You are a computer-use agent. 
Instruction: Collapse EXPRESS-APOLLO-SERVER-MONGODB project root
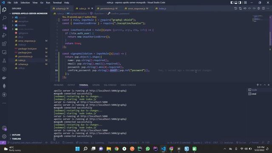pos(28,13)
